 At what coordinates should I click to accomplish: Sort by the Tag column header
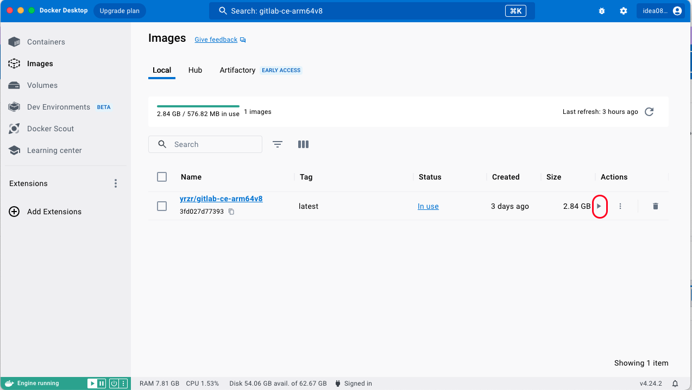pyautogui.click(x=306, y=177)
